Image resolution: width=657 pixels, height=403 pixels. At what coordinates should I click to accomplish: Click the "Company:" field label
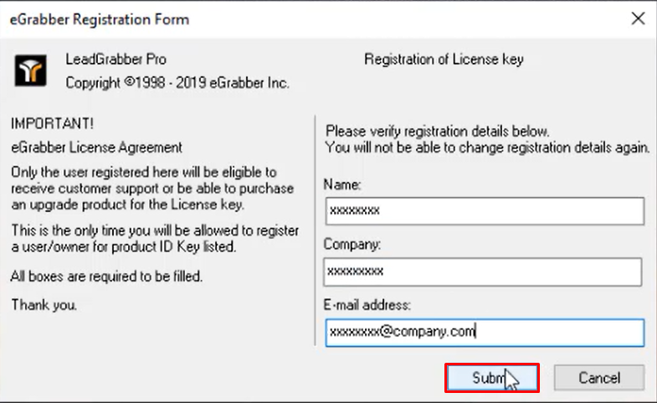point(352,245)
